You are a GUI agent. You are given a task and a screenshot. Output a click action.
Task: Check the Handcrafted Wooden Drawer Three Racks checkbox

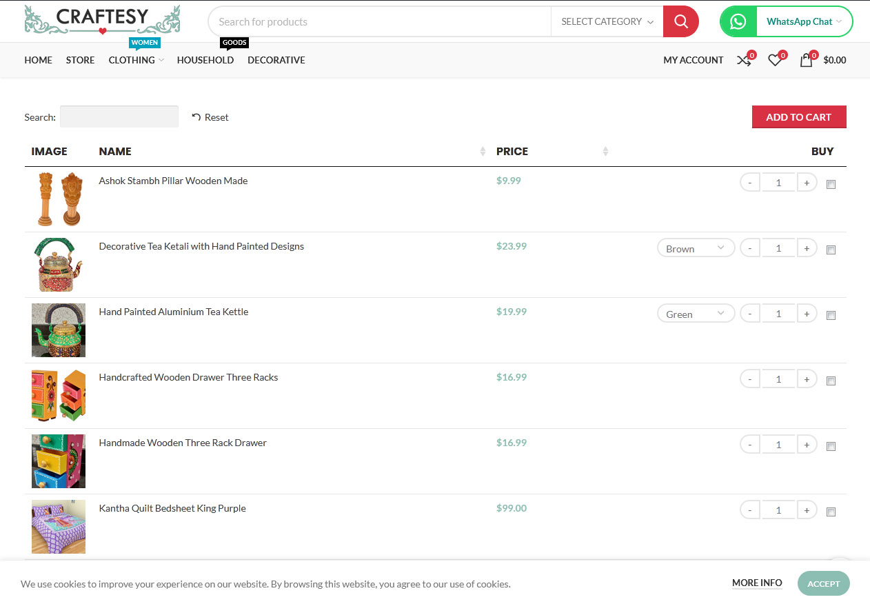[831, 381]
